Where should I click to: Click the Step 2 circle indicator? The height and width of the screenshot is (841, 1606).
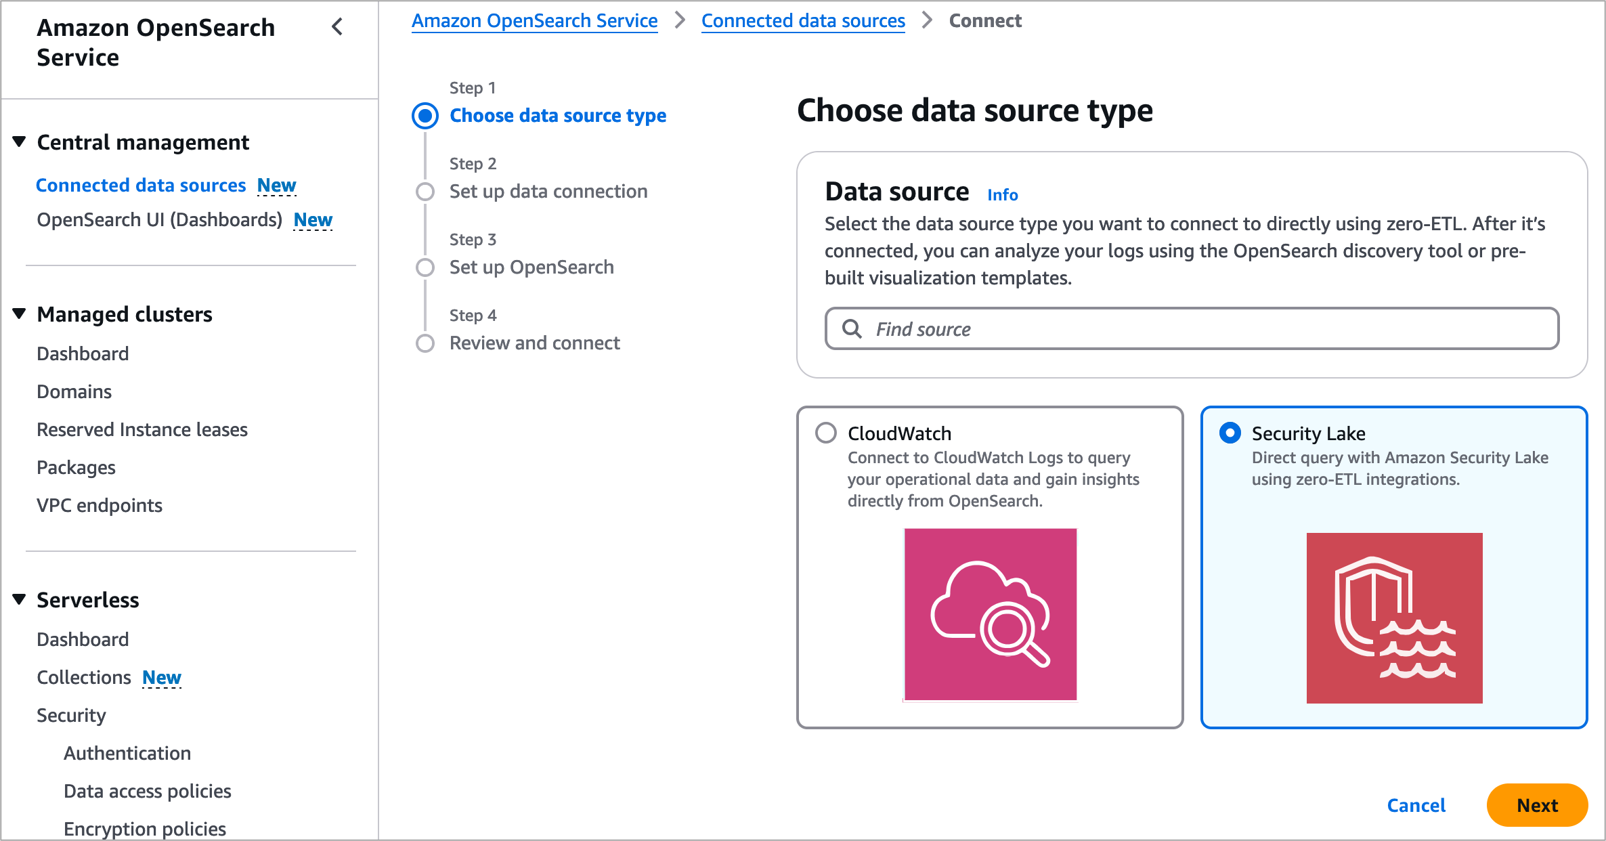425,192
